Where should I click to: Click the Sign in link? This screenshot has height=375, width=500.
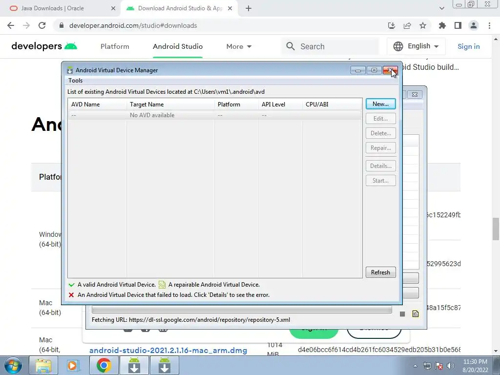tap(468, 46)
